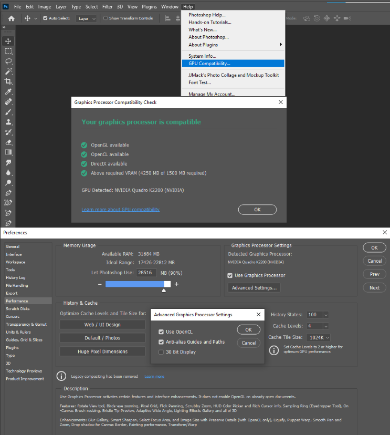Select the Delete Anchor Point tool
Image resolution: width=390 pixels, height=435 pixels.
click(8, 223)
